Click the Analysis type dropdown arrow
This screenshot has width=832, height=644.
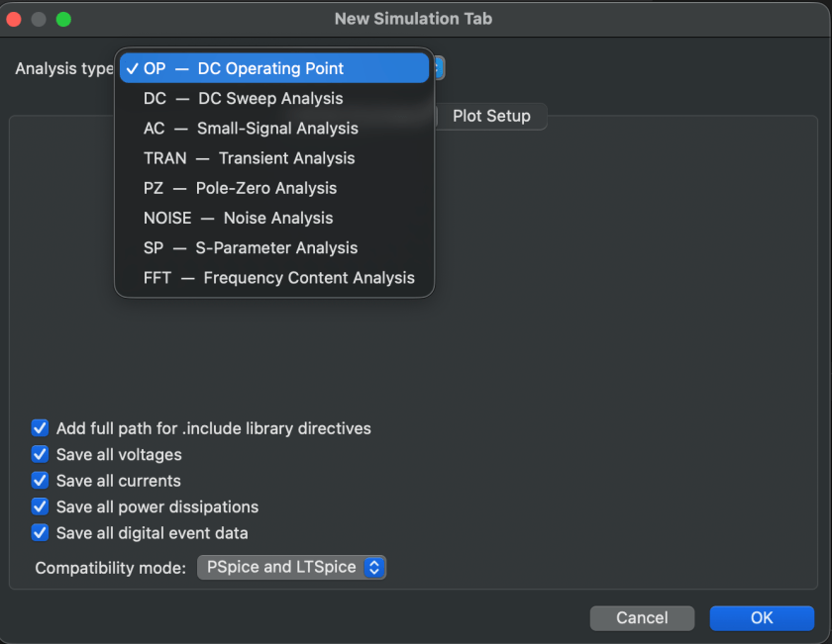440,68
